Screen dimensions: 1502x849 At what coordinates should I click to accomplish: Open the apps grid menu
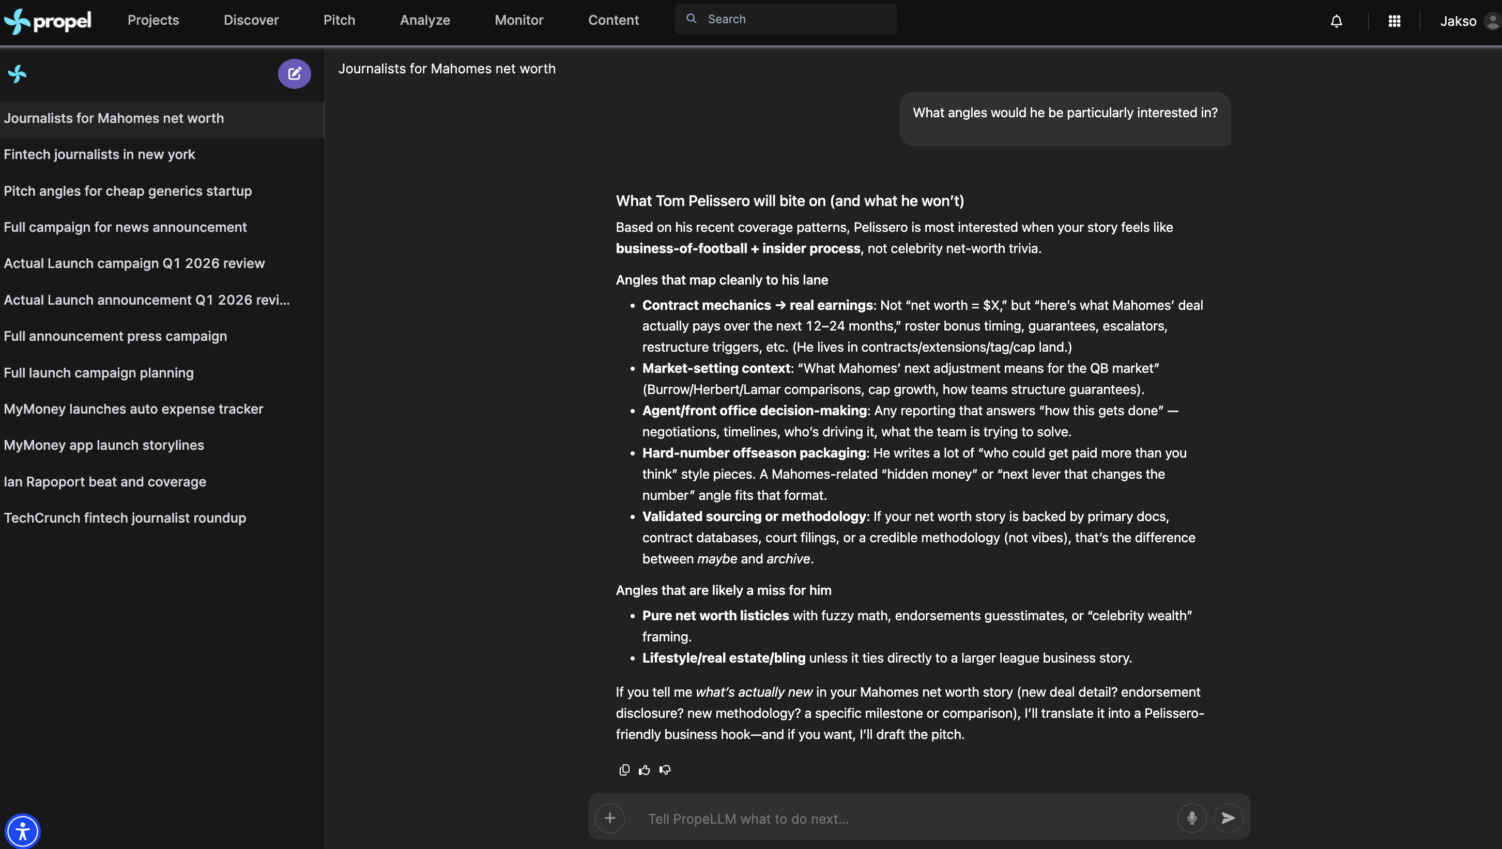[x=1394, y=21]
